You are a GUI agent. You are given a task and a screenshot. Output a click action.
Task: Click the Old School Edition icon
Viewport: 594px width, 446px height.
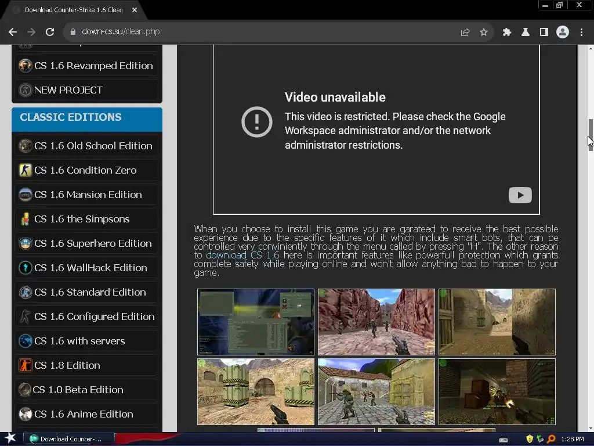point(25,146)
